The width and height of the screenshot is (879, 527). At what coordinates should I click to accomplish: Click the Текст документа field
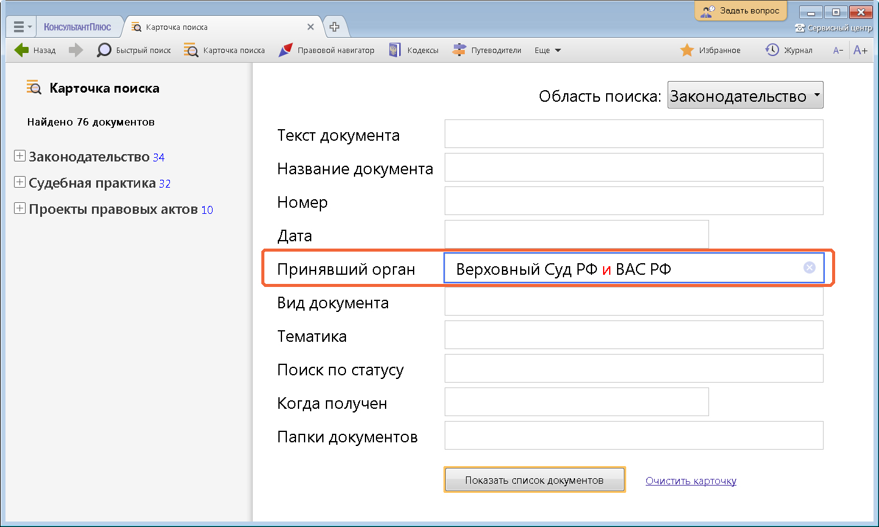pos(634,133)
